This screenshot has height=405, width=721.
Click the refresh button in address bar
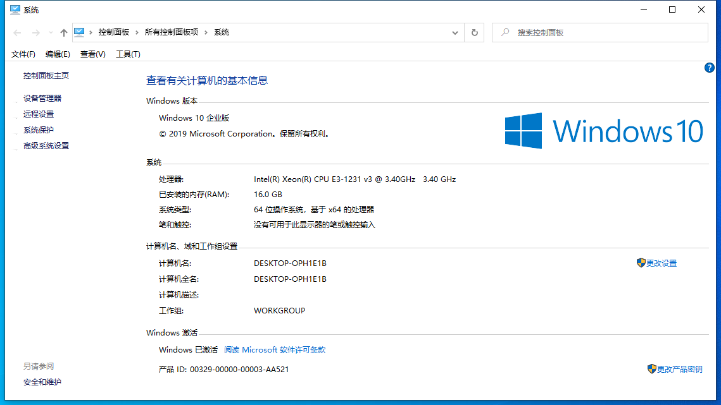pyautogui.click(x=474, y=33)
